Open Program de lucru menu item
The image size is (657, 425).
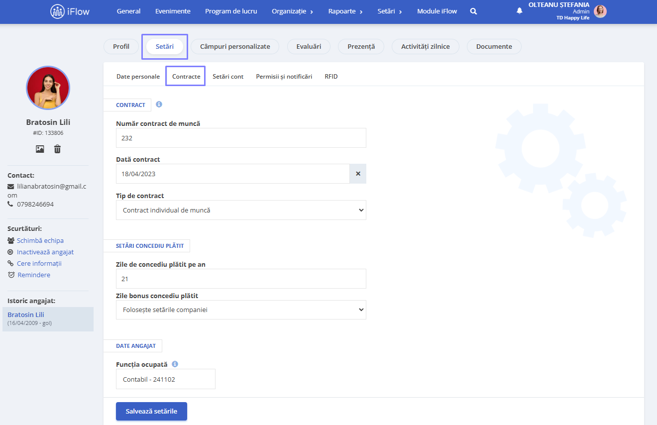[231, 11]
